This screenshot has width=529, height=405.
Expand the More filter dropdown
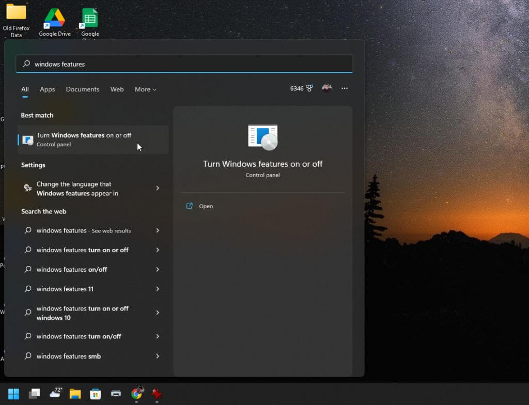145,89
